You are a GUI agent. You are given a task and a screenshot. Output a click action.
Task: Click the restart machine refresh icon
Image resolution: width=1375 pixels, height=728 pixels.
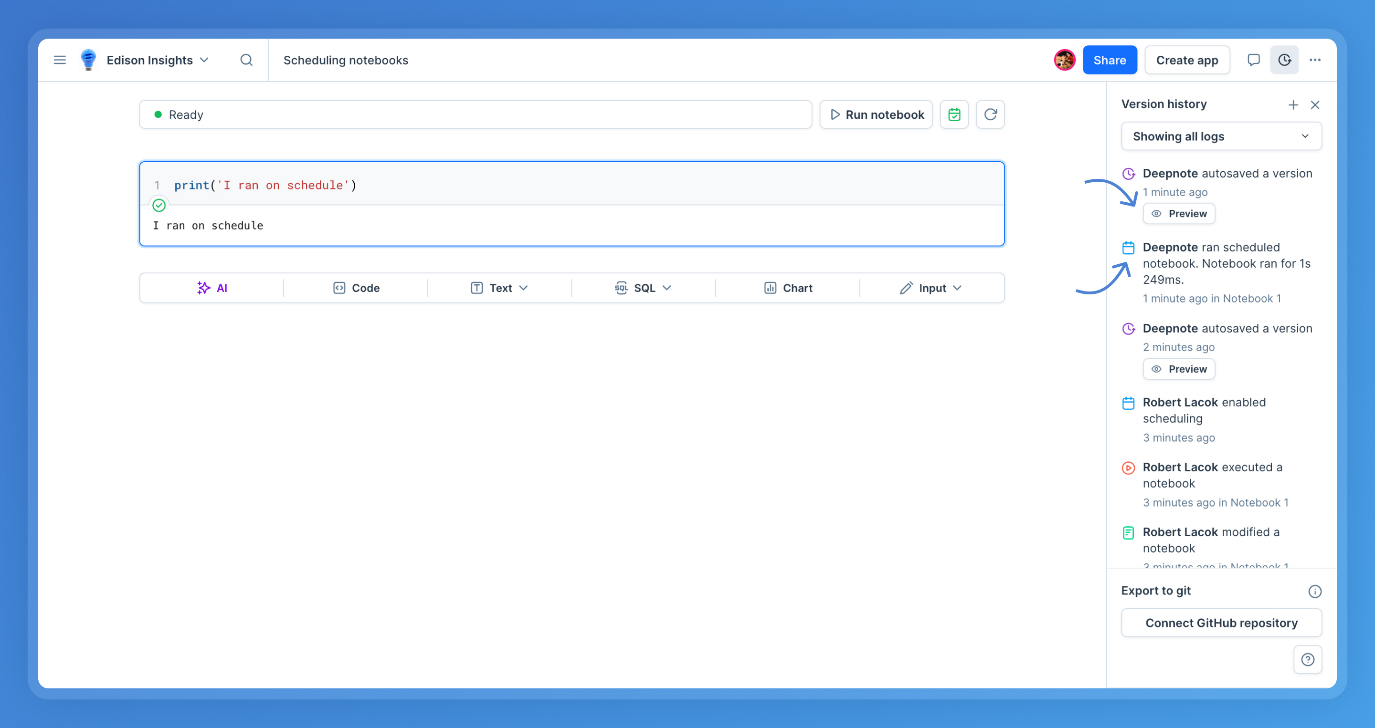click(x=991, y=114)
